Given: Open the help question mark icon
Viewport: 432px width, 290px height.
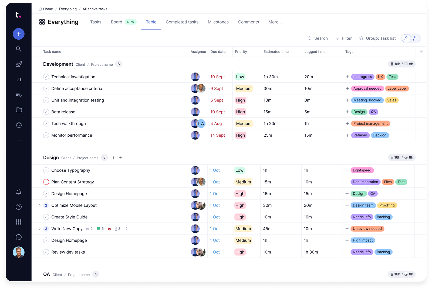Looking at the screenshot, I should click(19, 207).
